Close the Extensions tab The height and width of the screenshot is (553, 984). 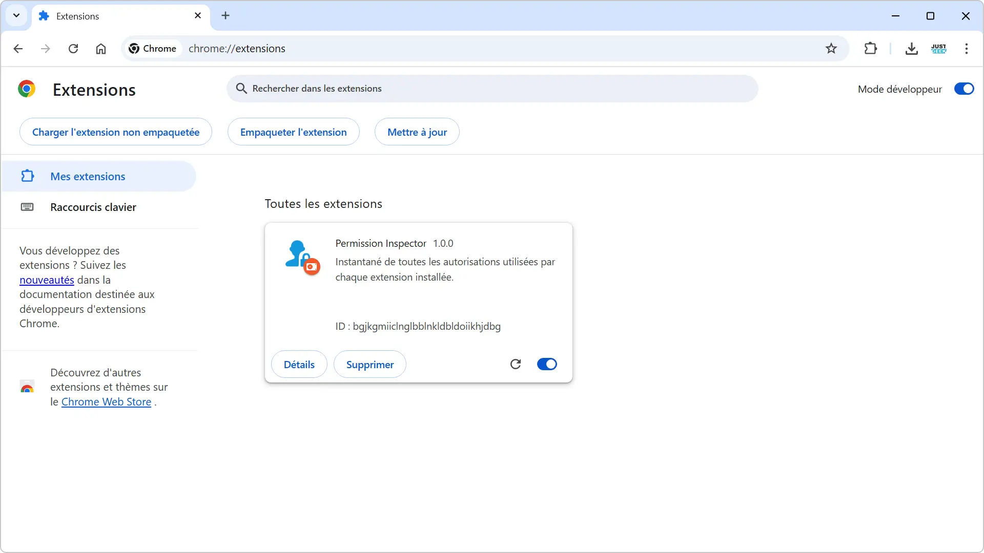[198, 16]
